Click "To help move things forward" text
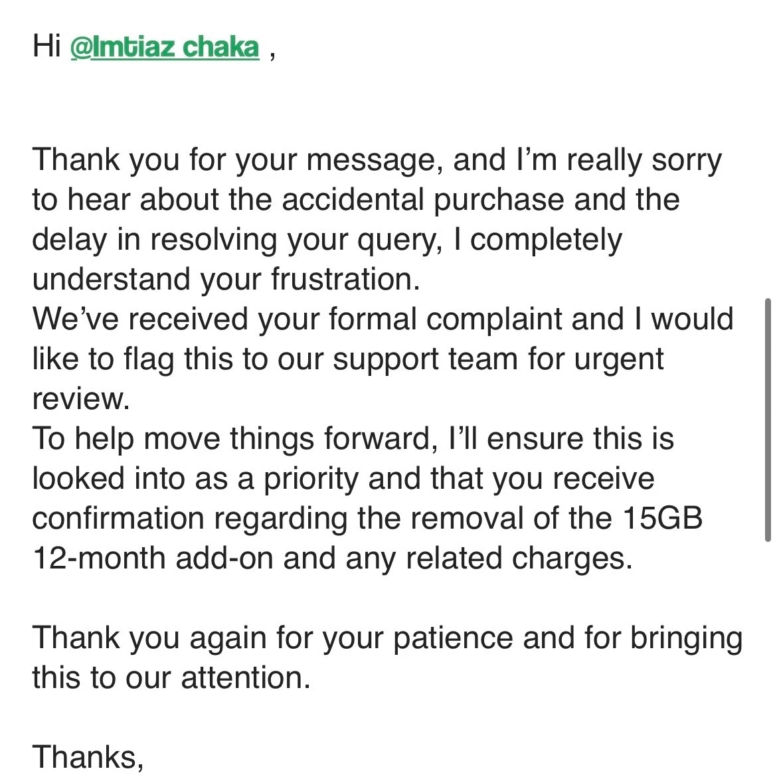Screen dimensions: 777x783 230,439
